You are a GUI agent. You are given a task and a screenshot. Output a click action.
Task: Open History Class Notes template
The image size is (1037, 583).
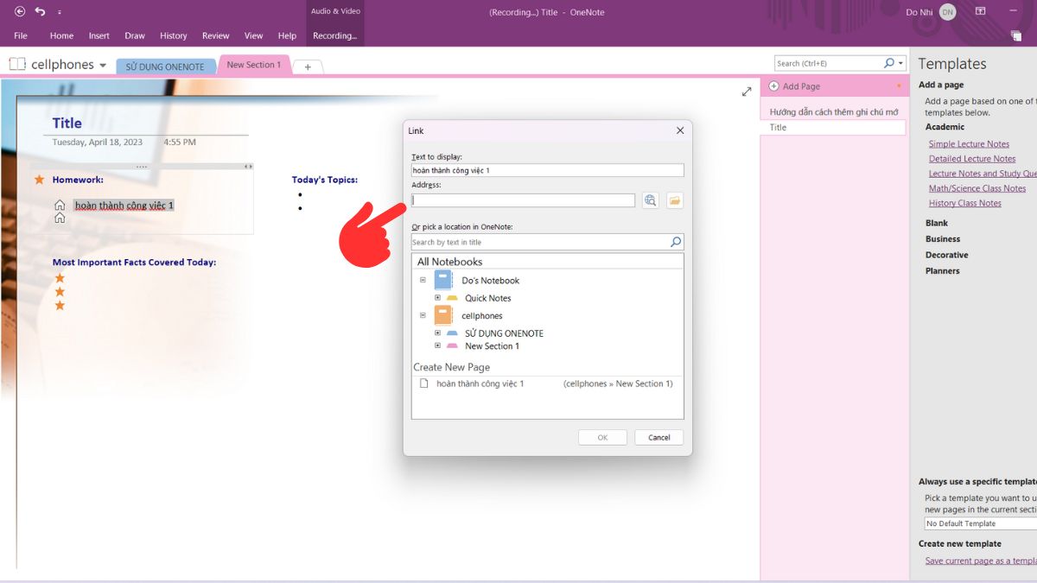coord(965,203)
